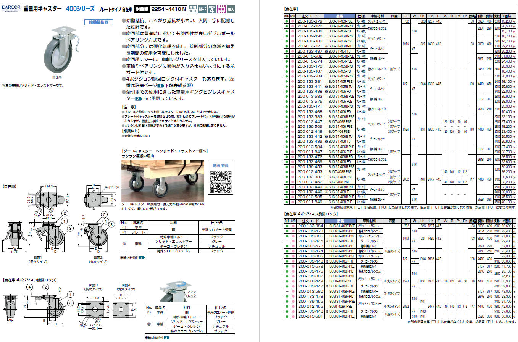
Task: Click order code 200-133-466
Action: [x=310, y=31]
